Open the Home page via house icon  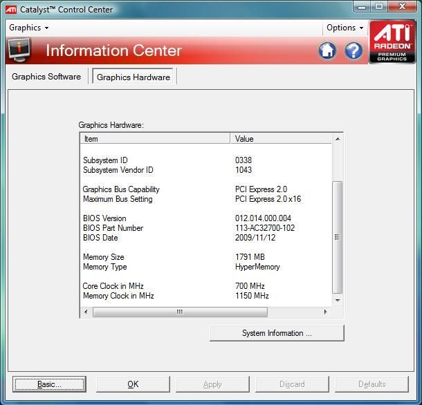327,50
